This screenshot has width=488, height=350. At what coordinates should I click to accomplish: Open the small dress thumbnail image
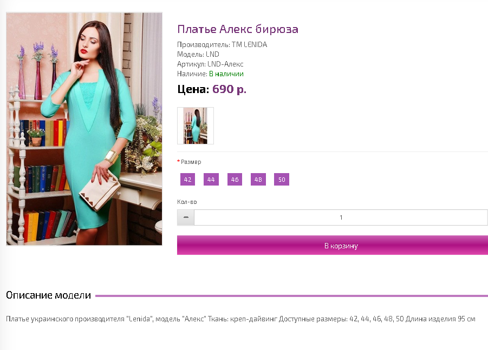coord(196,126)
